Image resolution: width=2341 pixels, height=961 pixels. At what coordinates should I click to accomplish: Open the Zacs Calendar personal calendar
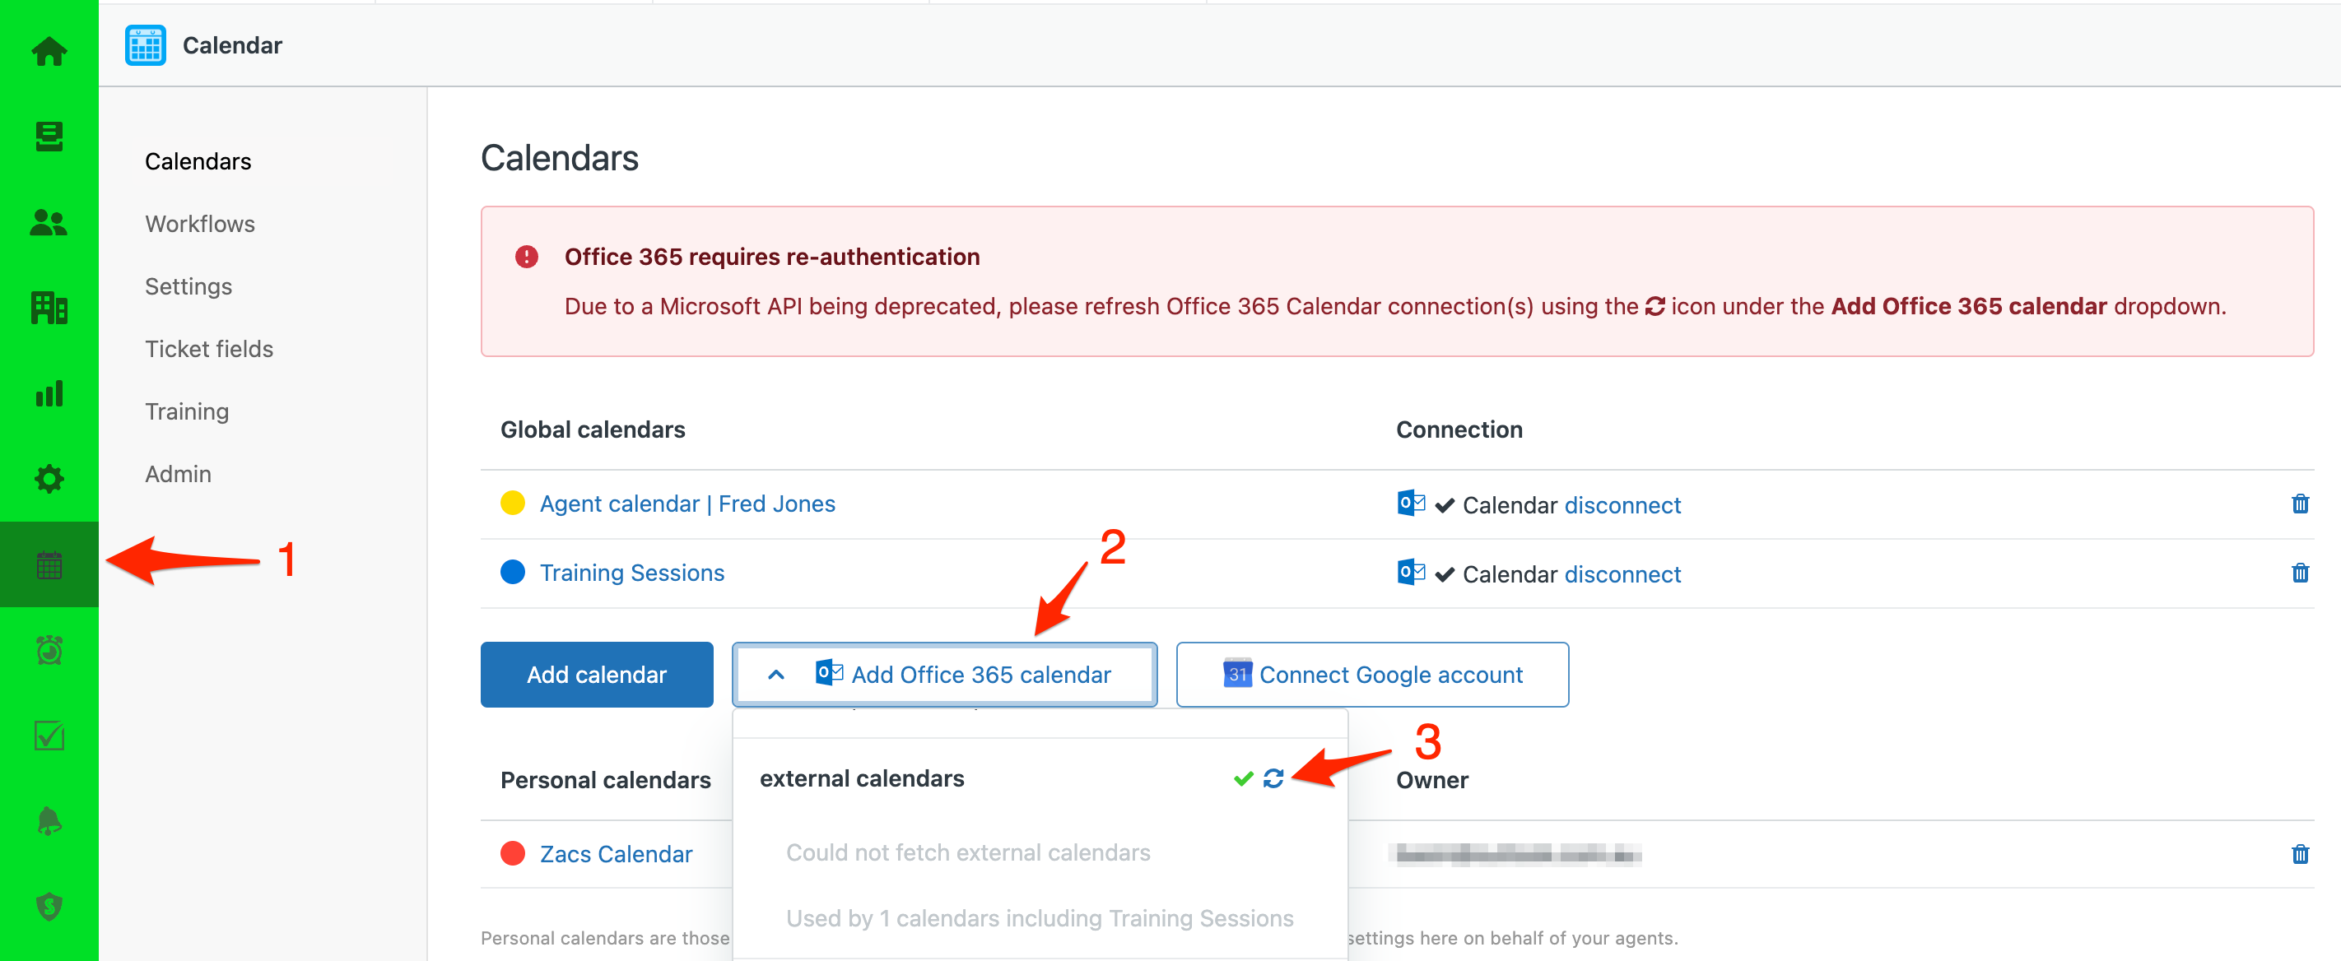click(615, 854)
